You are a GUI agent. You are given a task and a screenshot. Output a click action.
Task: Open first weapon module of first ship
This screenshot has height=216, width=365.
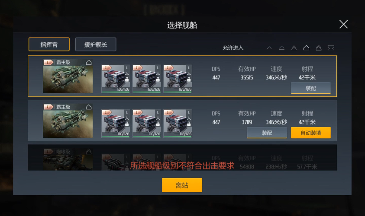tap(116, 79)
